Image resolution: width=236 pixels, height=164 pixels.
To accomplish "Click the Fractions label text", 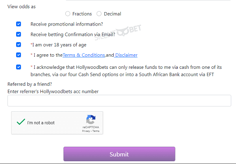I will click(x=82, y=14).
